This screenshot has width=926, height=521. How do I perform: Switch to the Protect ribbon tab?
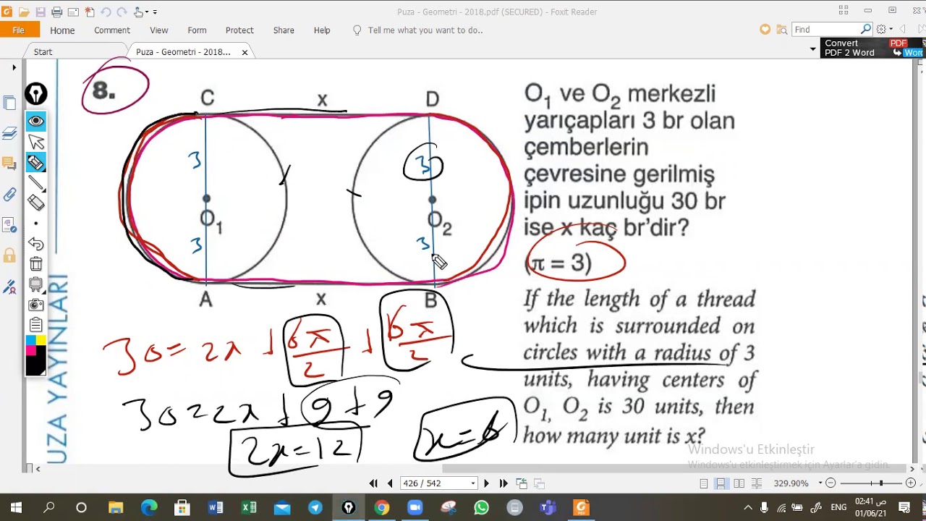[x=239, y=30]
